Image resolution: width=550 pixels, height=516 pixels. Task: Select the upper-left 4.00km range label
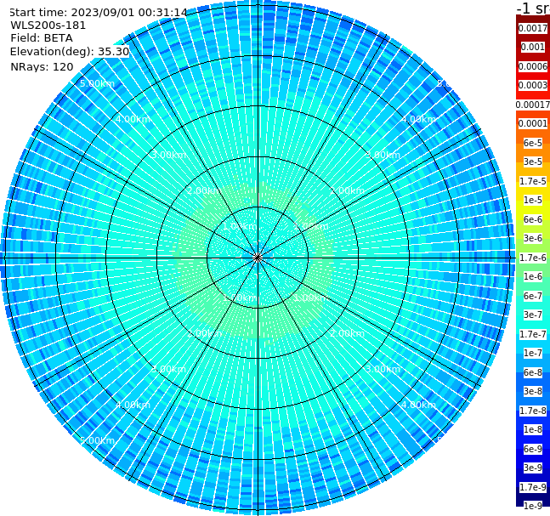click(133, 119)
